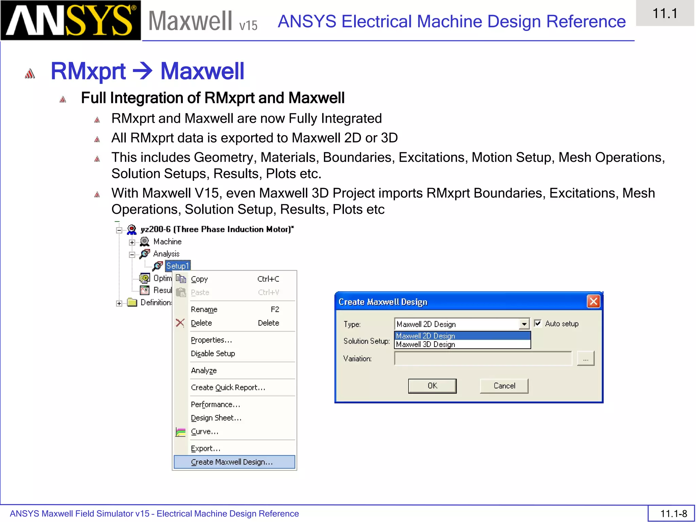Click the Setup1 analysis icon
Screen dimensions: 696x522
[x=157, y=266]
